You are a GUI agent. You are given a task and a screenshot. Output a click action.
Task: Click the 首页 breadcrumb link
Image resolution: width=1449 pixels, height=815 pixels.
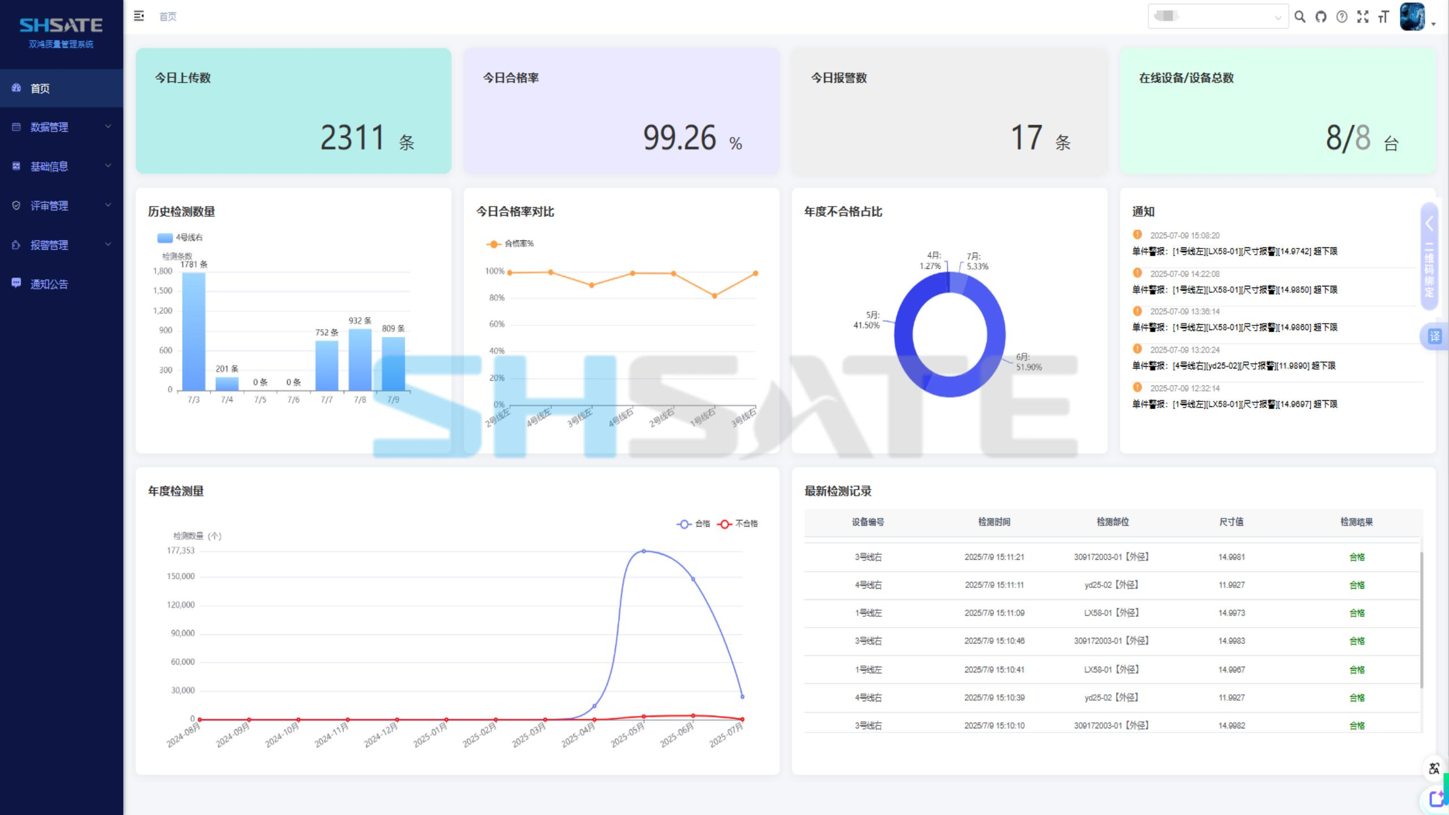coord(168,17)
